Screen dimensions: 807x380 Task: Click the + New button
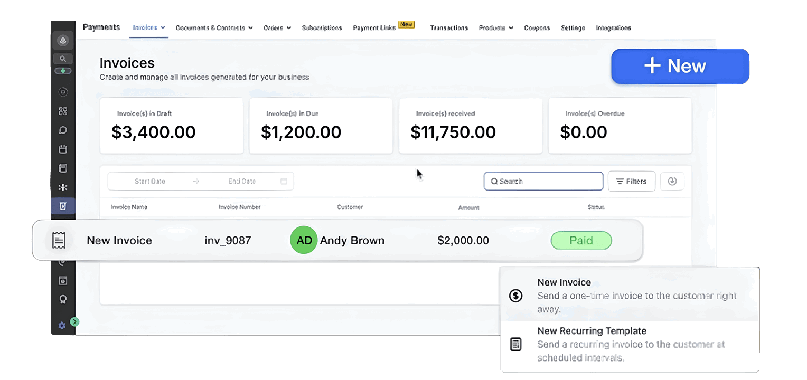[680, 66]
